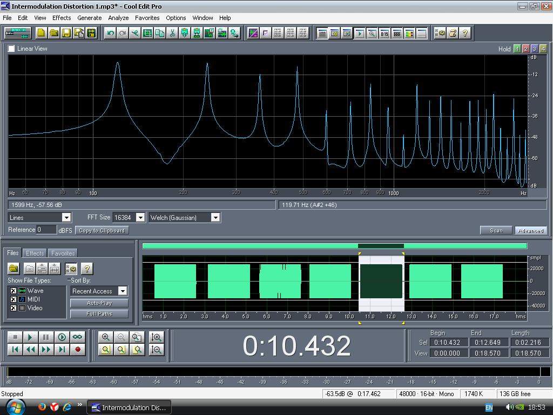Enable loop playback with the infinity icon
The height and width of the screenshot is (415, 553).
[77, 337]
